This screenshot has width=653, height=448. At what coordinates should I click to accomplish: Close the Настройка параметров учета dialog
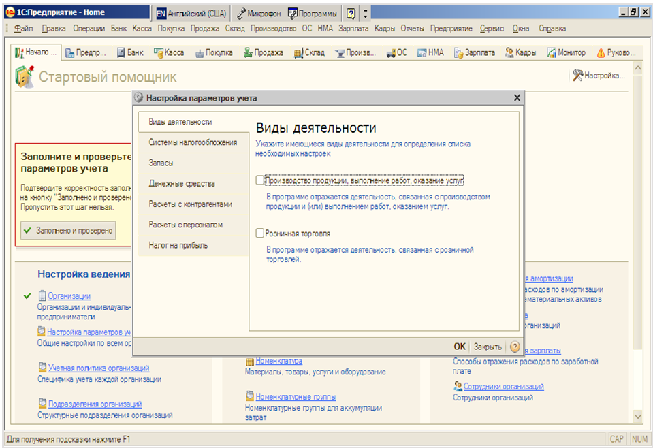pyautogui.click(x=517, y=98)
